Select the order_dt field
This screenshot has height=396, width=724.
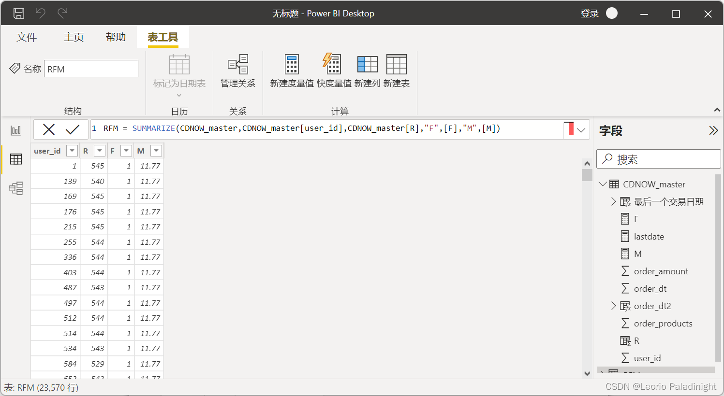pos(650,289)
